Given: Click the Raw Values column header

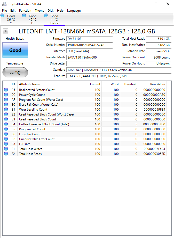Looking at the screenshot, I should 158,84.
